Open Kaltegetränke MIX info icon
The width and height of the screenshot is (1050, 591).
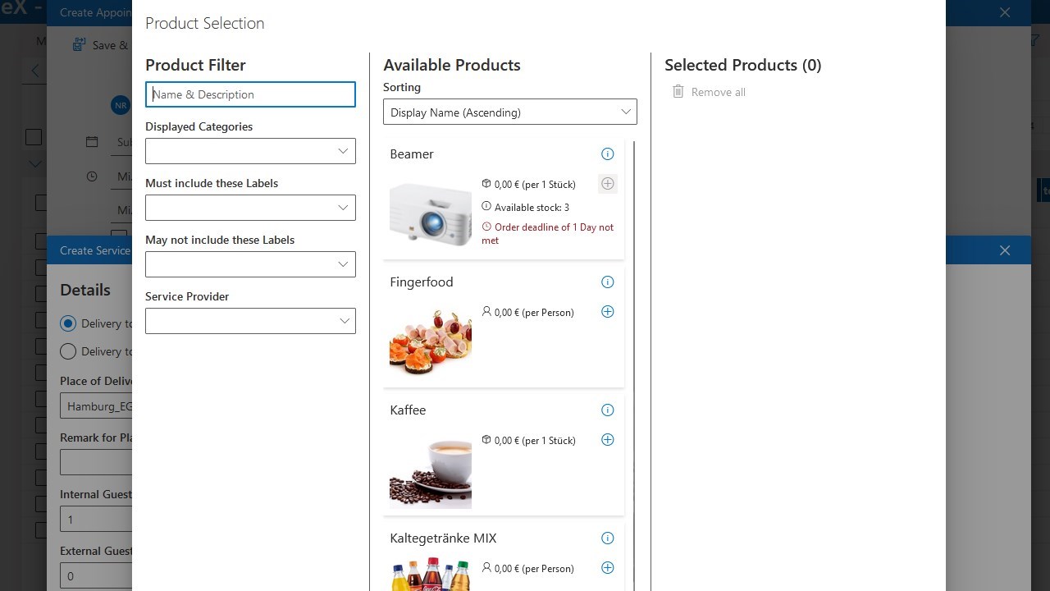coord(608,538)
